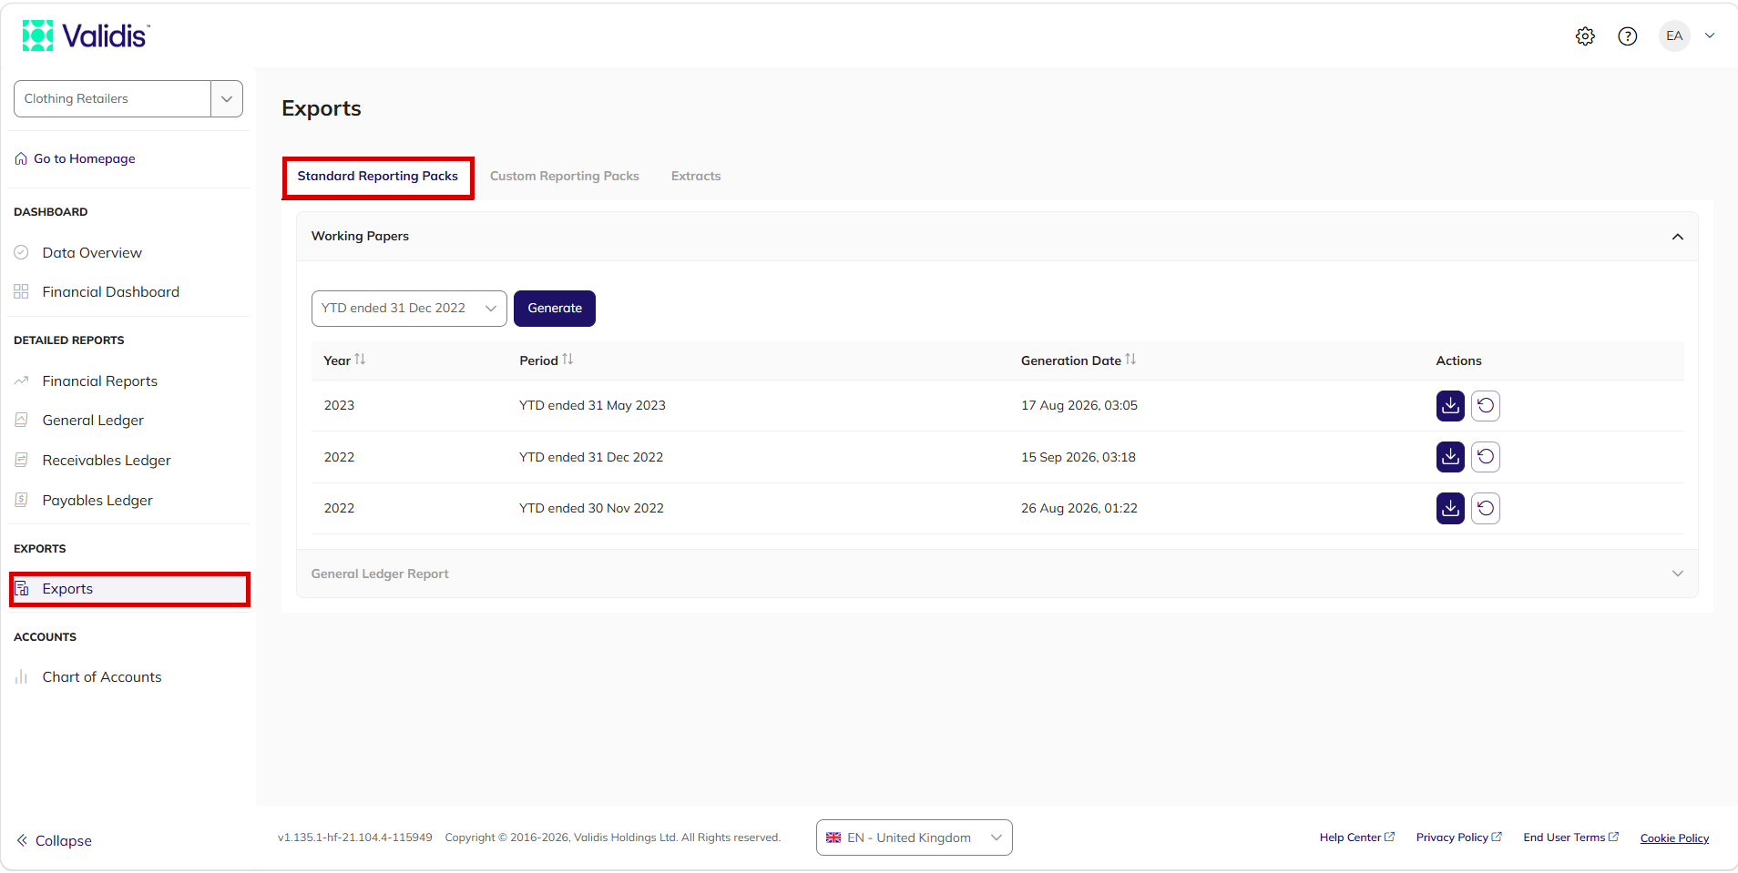
Task: Regenerate the YTD ended 31 Dec 2022 pack
Action: pyautogui.click(x=1486, y=457)
